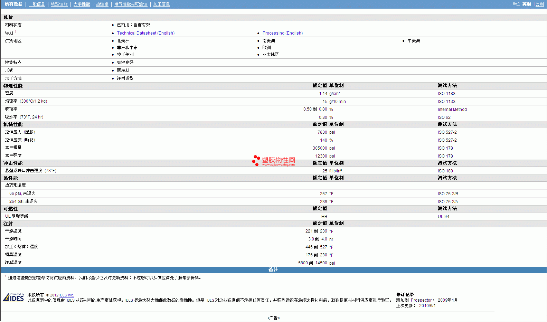Image resolution: width=547 pixels, height=322 pixels.
Task: Select the 英制 (English units) option
Action: [x=527, y=4]
